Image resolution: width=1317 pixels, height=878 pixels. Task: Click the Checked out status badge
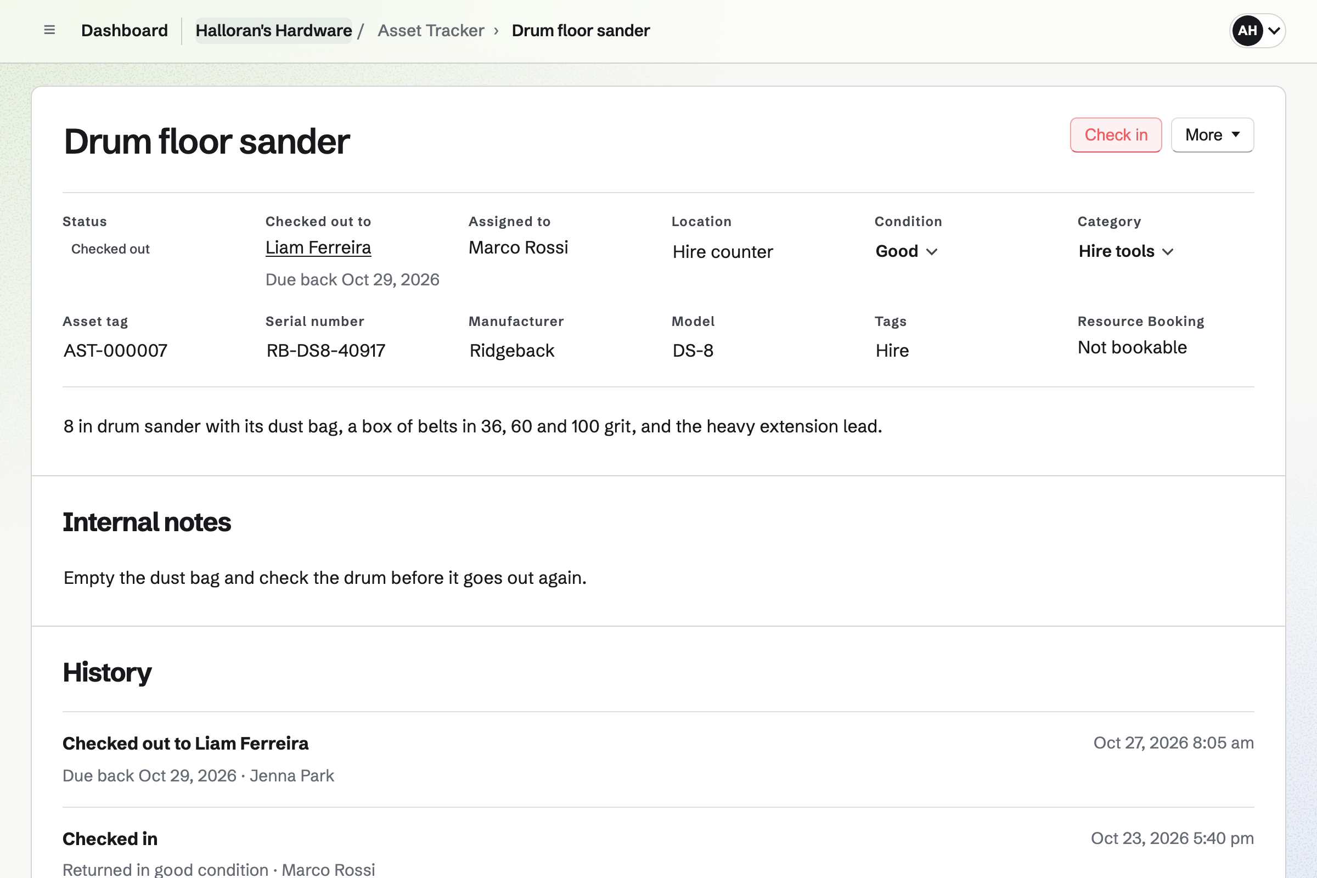[x=110, y=249]
